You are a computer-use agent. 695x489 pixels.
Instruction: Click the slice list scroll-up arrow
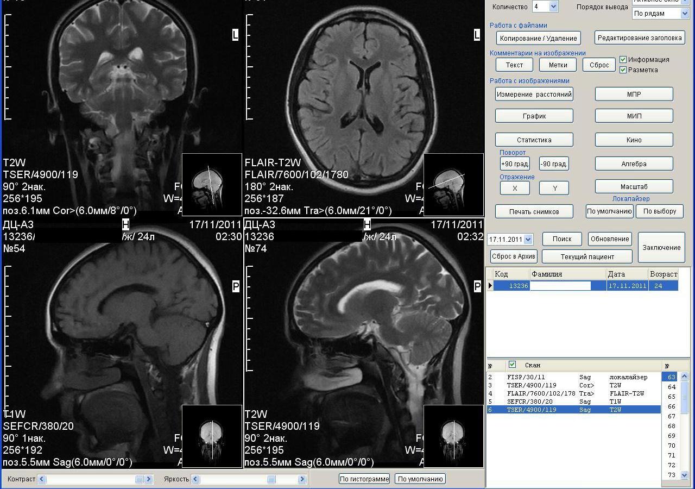pyautogui.click(x=684, y=377)
